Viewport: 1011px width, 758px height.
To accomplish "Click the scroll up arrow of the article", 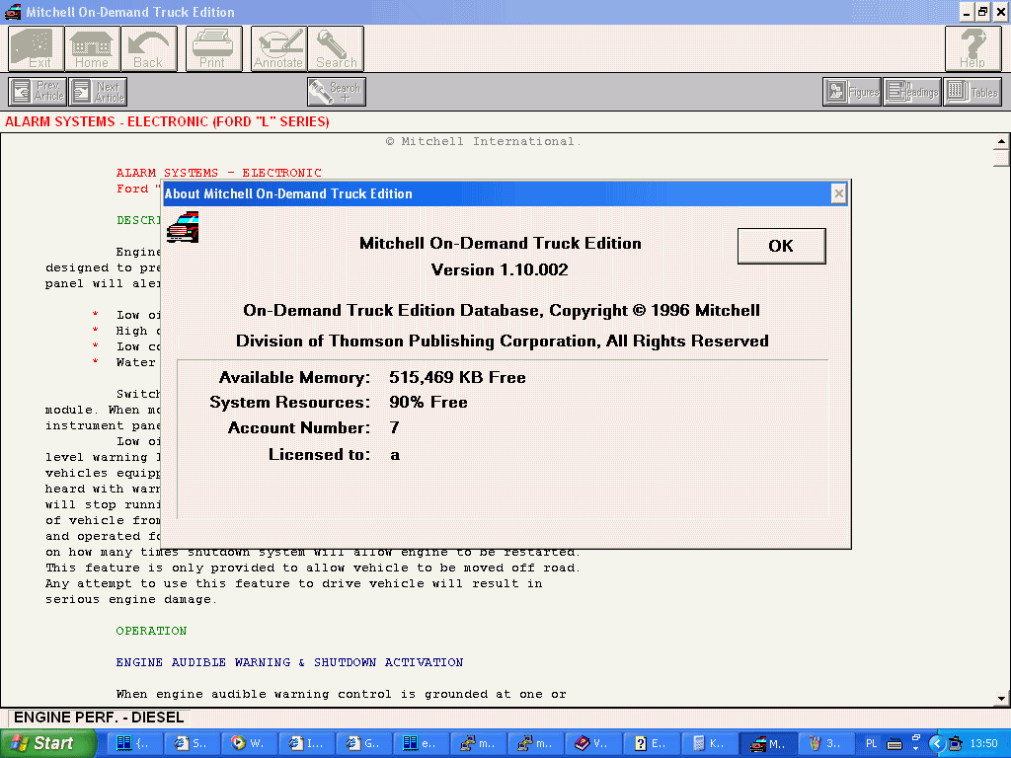I will point(1001,141).
